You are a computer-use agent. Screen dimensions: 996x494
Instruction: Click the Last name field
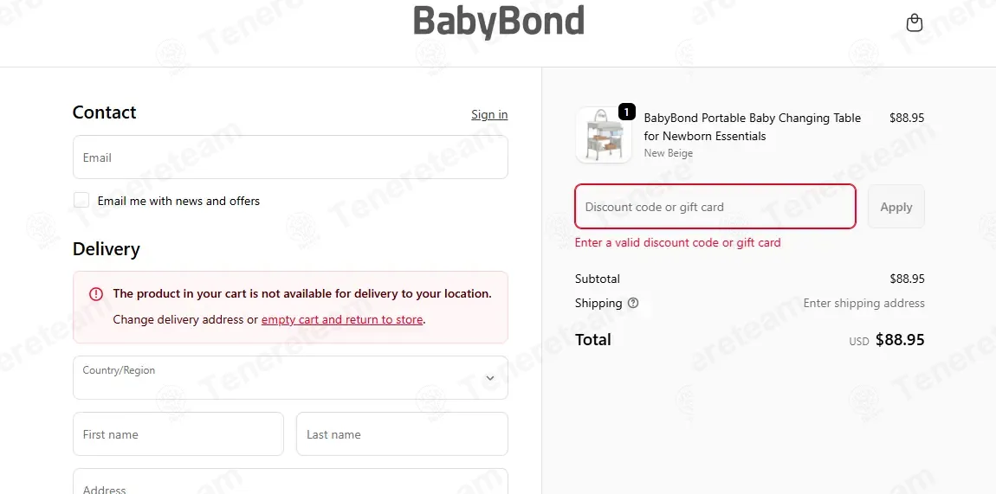(x=402, y=434)
